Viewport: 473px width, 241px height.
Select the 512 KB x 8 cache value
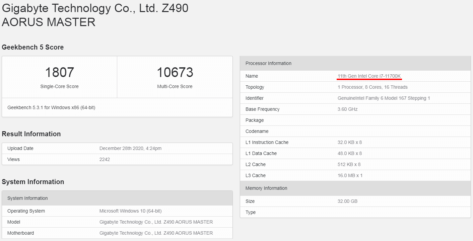pyautogui.click(x=349, y=164)
